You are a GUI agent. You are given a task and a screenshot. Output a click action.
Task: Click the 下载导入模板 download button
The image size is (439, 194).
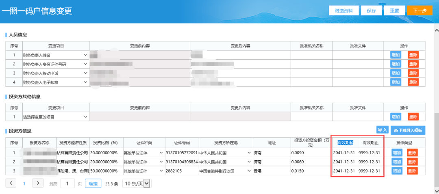coord(408,130)
